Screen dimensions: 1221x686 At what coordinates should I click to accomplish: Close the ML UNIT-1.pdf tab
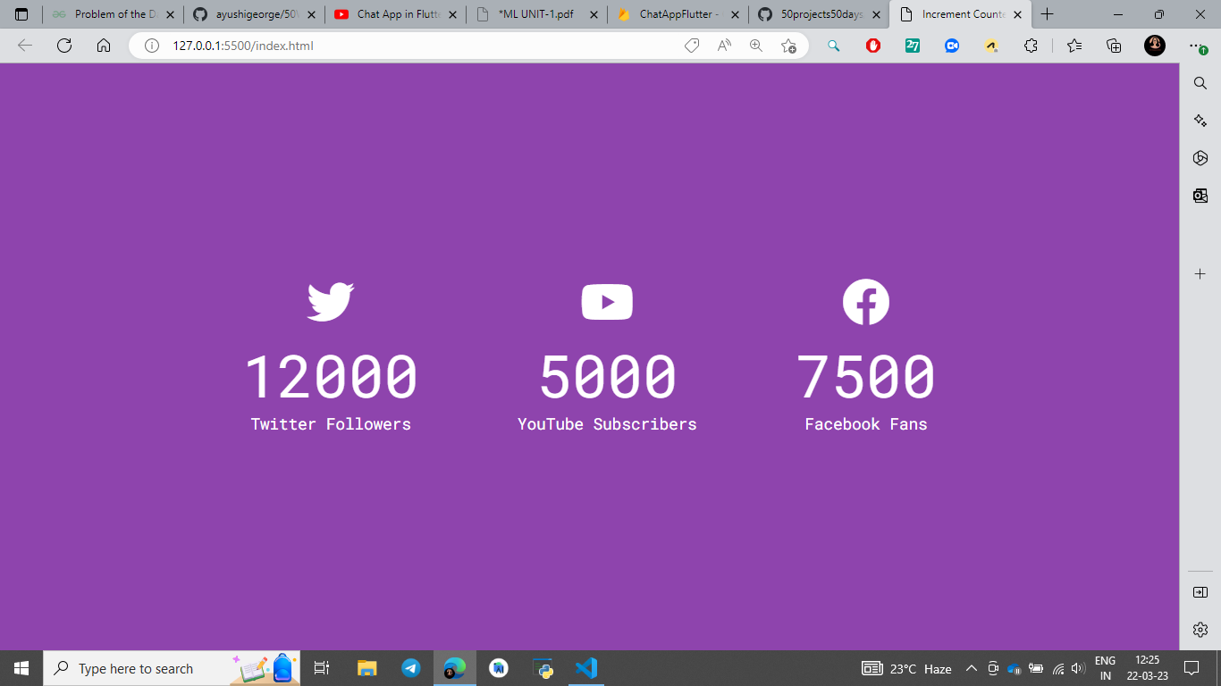point(594,14)
